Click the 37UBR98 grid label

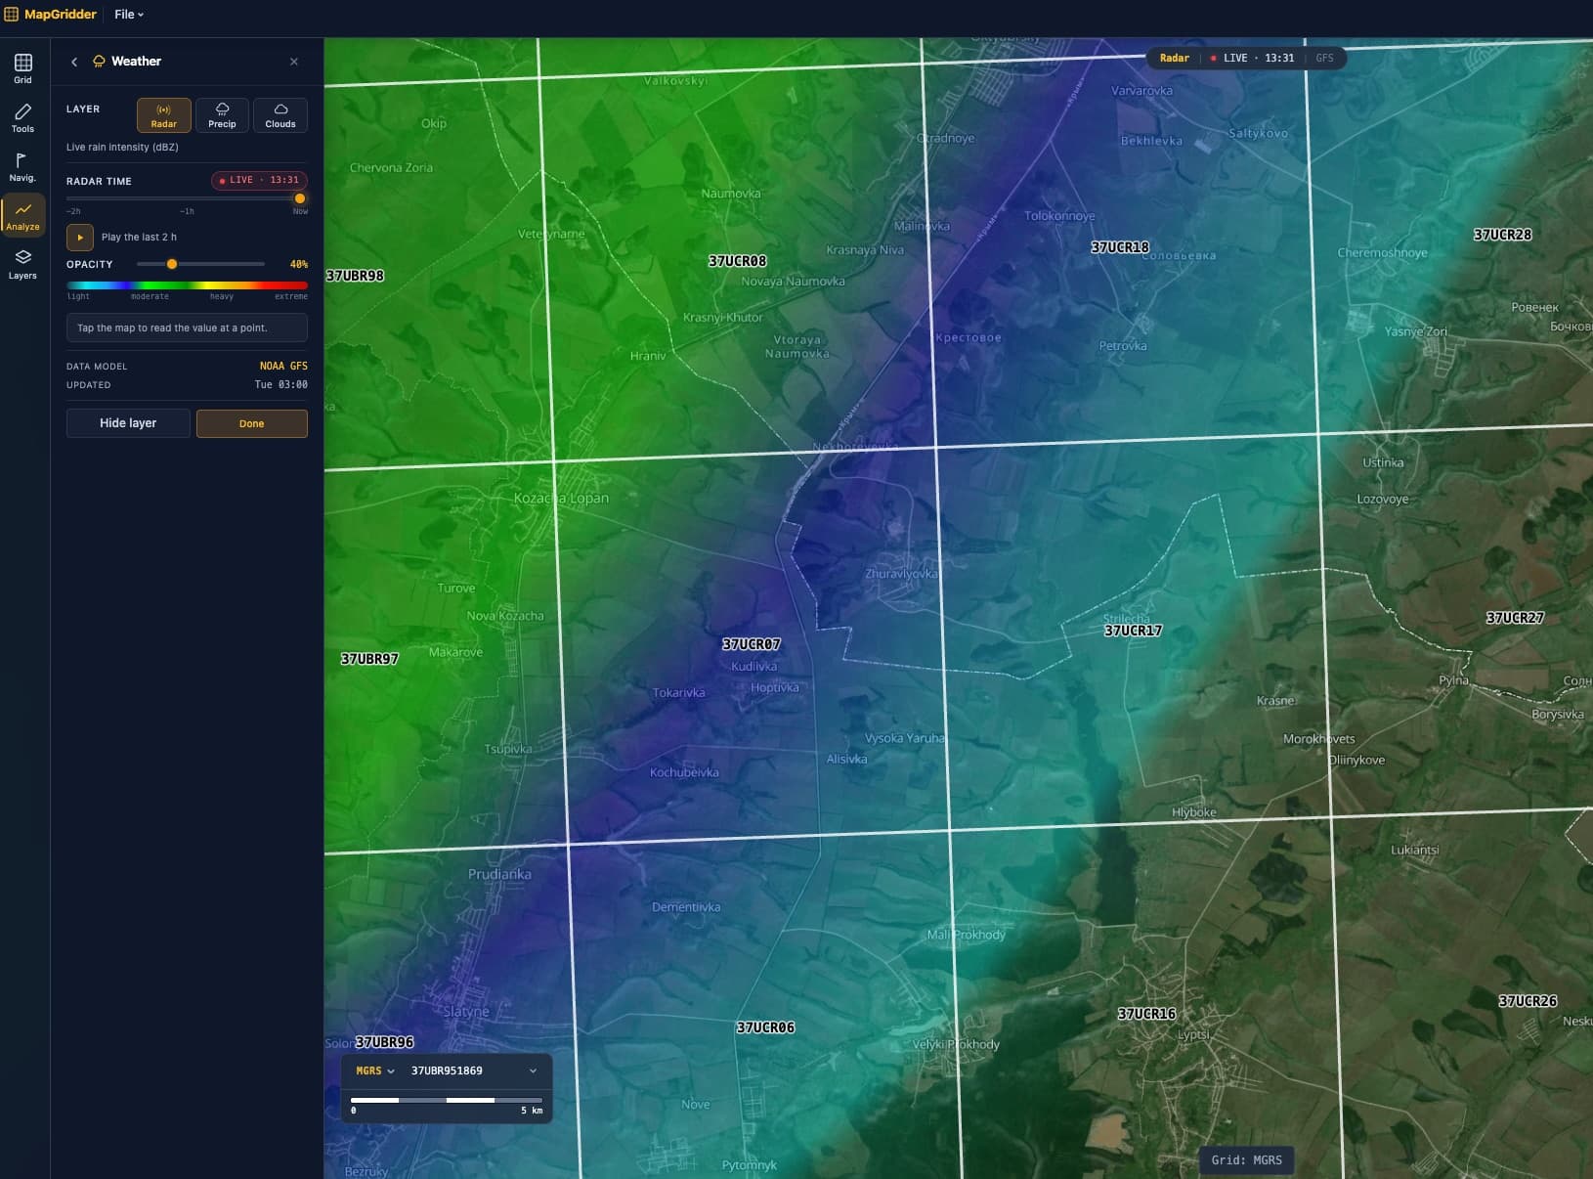pyautogui.click(x=355, y=276)
